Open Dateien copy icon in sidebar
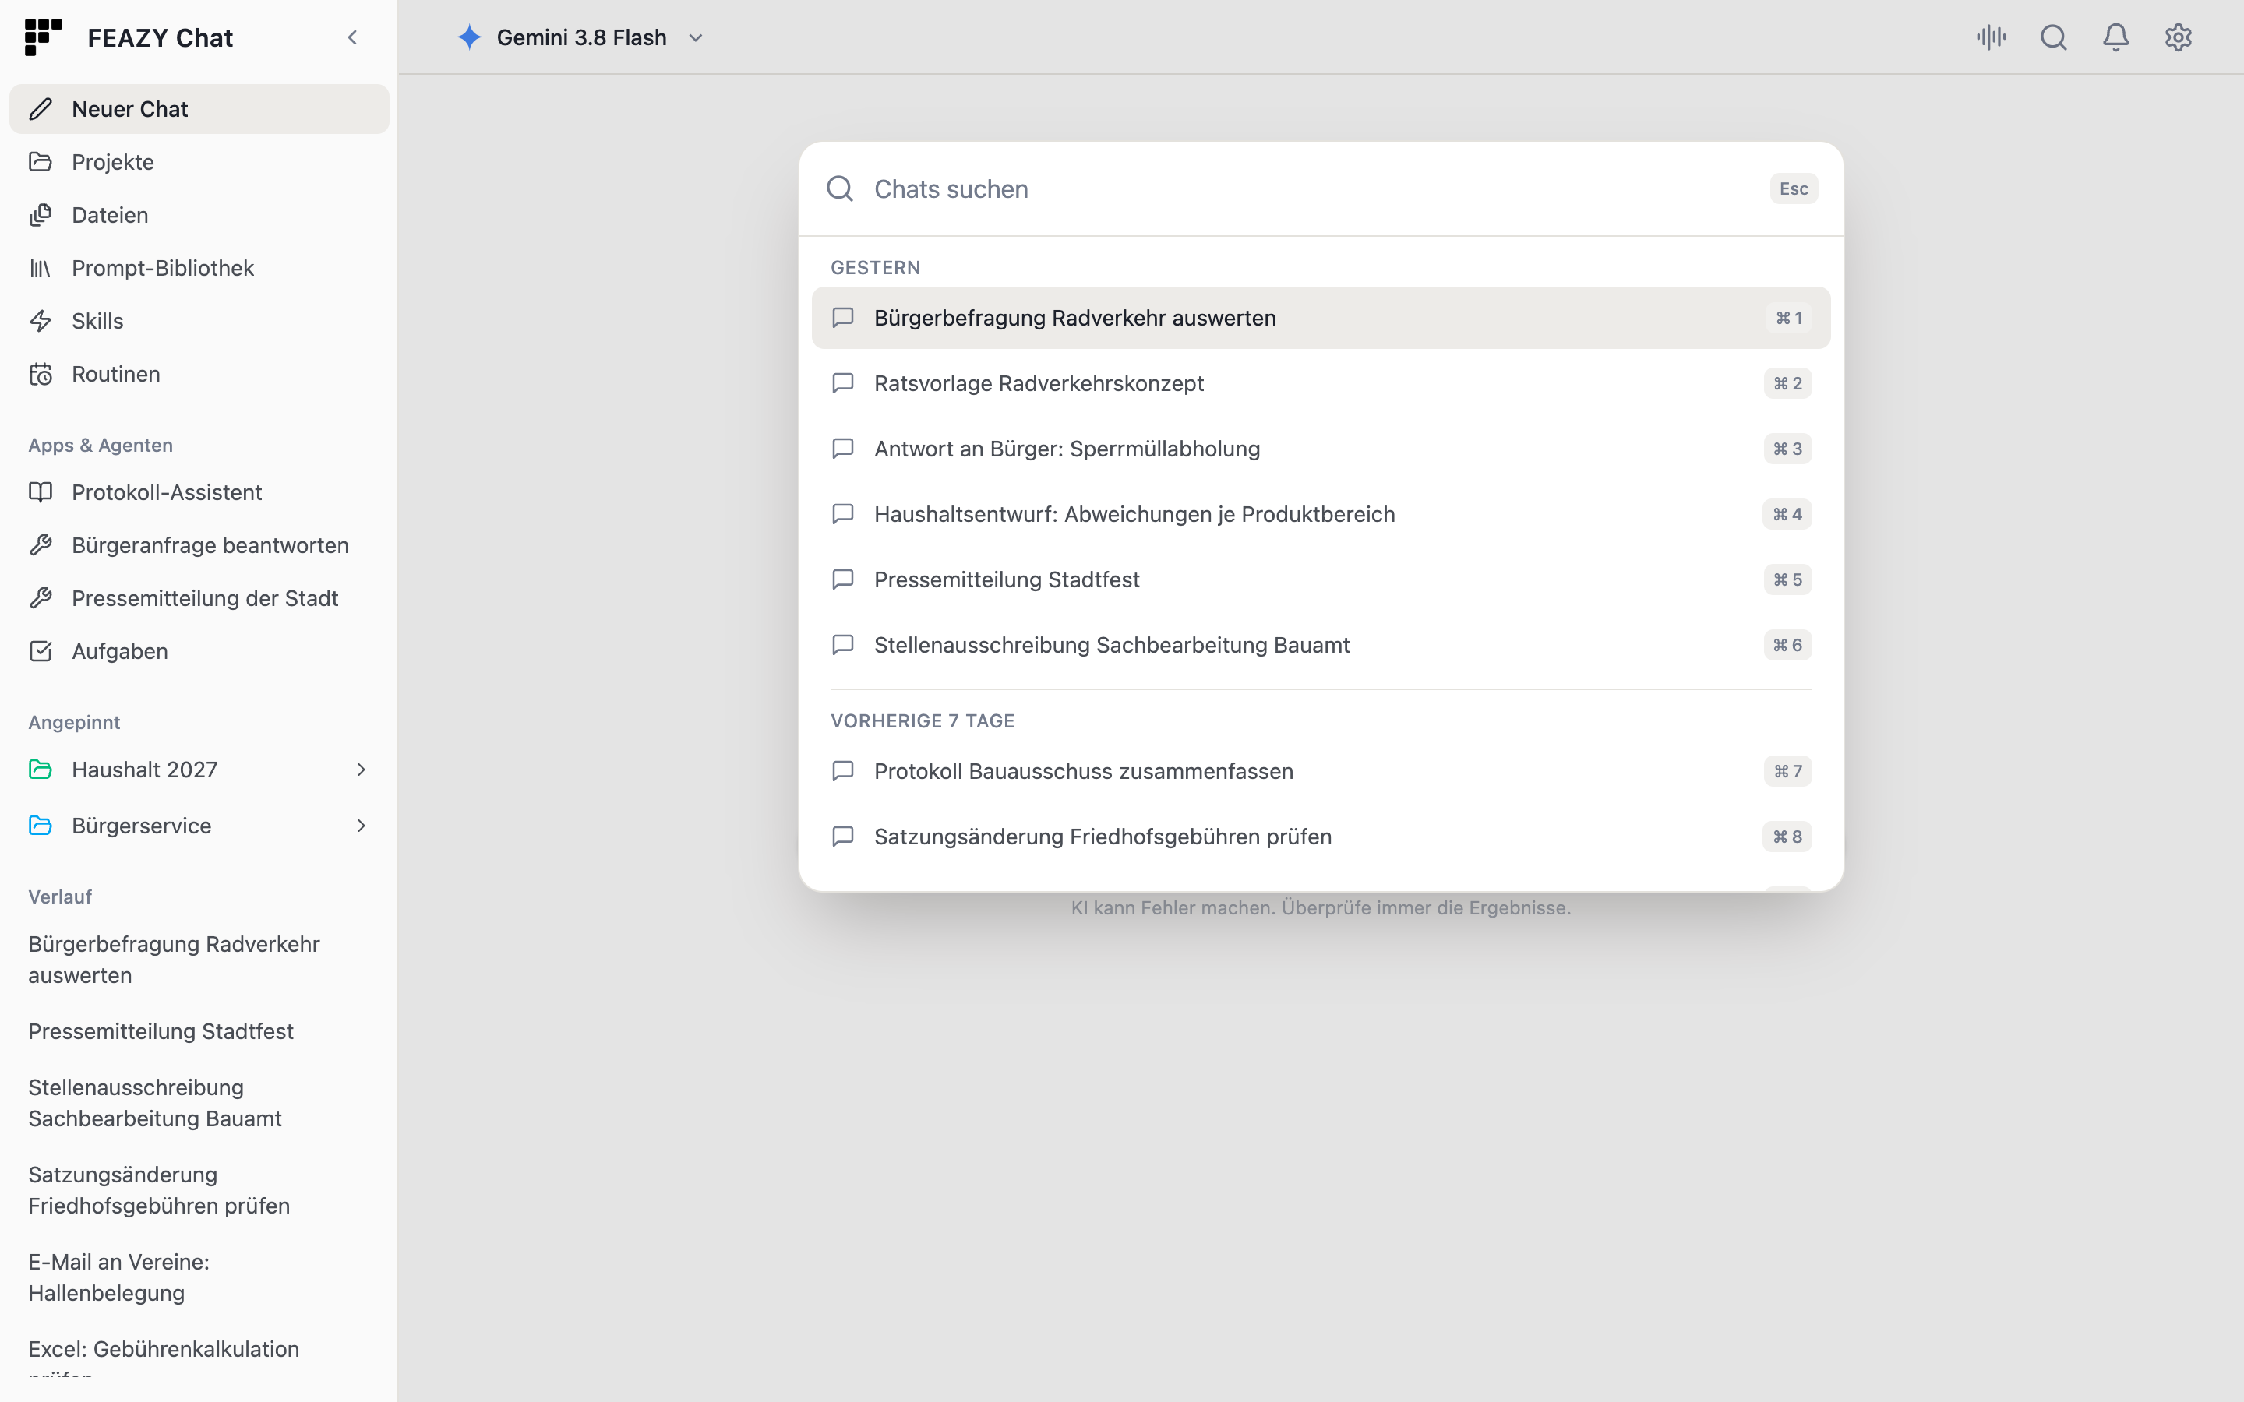Image resolution: width=2244 pixels, height=1402 pixels. [40, 215]
